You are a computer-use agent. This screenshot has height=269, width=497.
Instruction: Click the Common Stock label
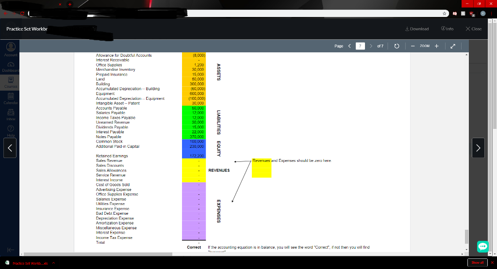(x=109, y=142)
